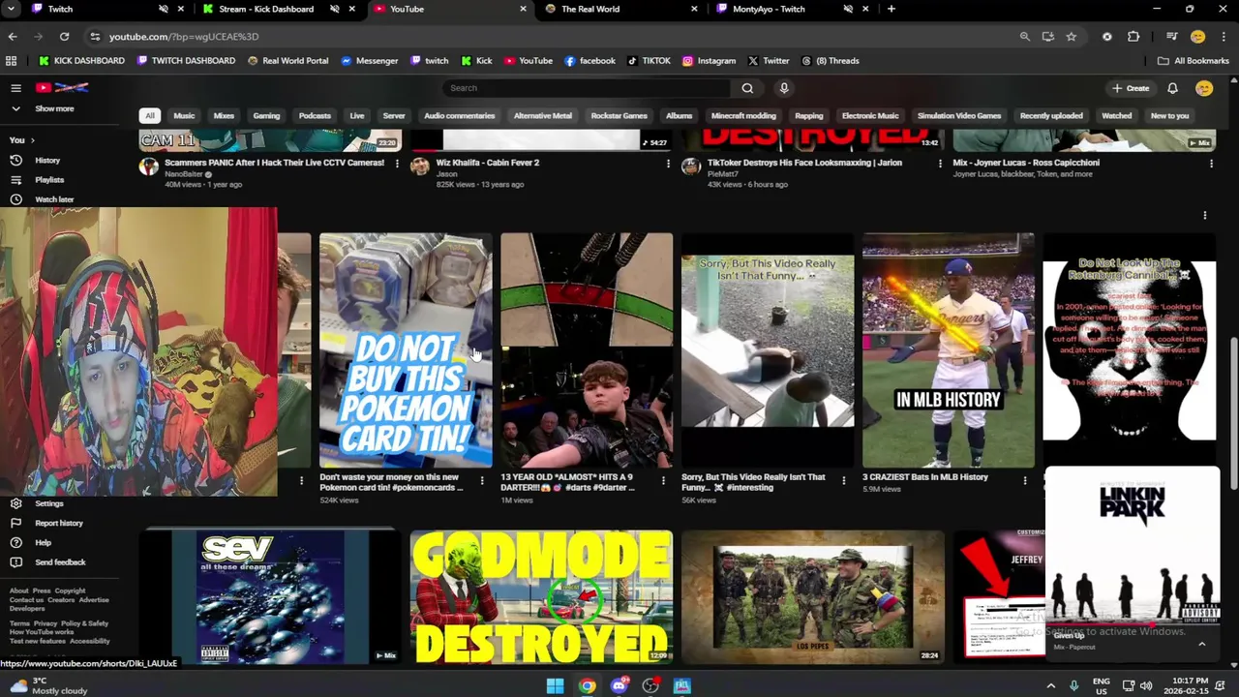Screen dimensions: 1239x697
Task: Switch to The Real World tab
Action: pyautogui.click(x=619, y=9)
